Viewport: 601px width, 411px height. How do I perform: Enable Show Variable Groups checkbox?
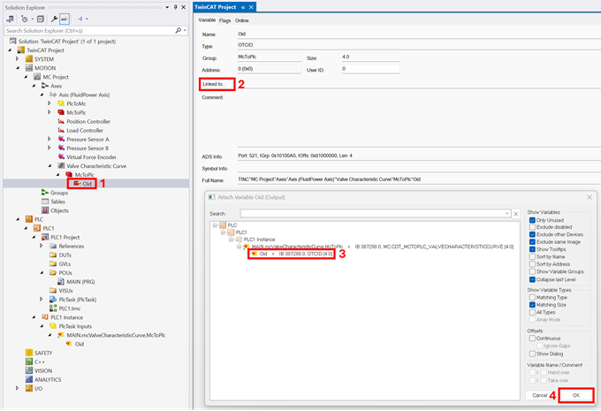click(x=532, y=271)
